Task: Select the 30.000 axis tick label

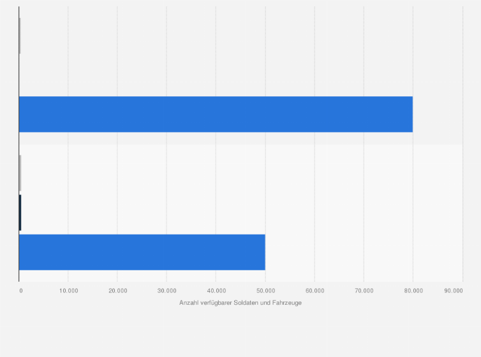Action: (167, 291)
